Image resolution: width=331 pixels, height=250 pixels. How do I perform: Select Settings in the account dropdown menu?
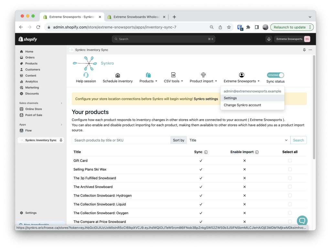coord(252,98)
